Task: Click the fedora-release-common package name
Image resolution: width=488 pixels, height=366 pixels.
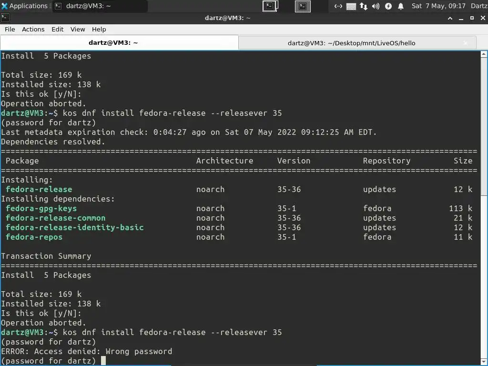Action: tap(55, 218)
